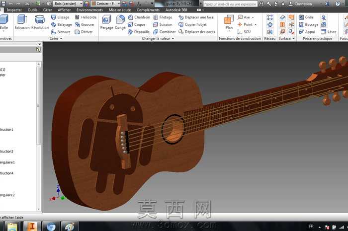This screenshot has height=231, width=348.
Task: Open the Point dropdown arrow
Action: pyautogui.click(x=256, y=25)
